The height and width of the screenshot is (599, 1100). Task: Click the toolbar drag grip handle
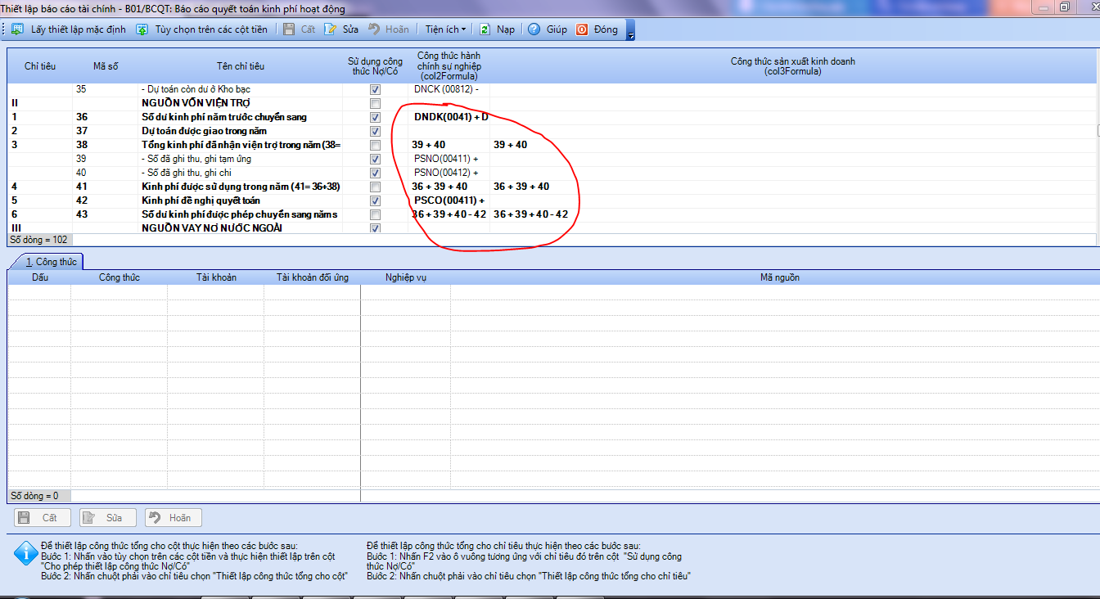[x=4, y=29]
